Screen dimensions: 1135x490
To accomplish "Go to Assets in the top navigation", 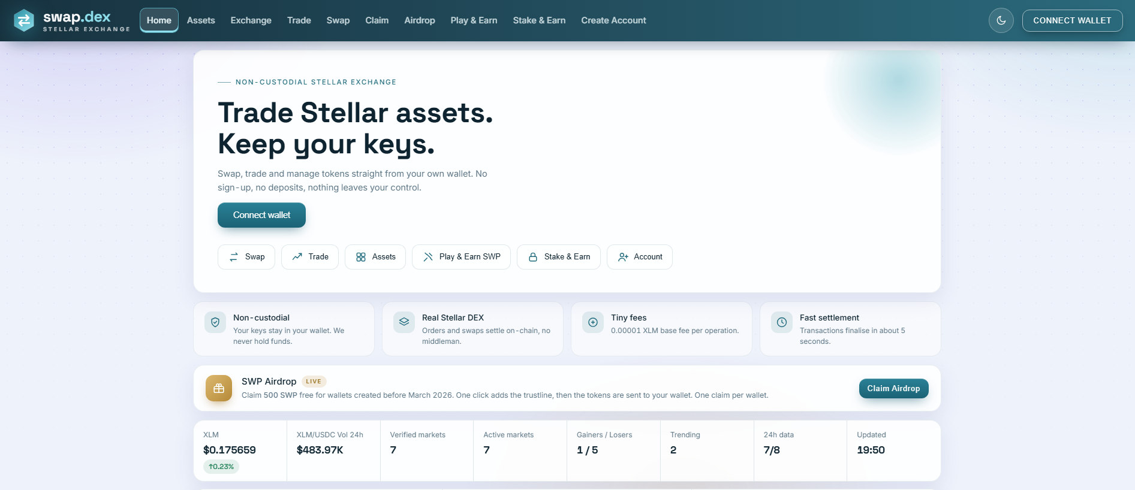I will (x=201, y=20).
